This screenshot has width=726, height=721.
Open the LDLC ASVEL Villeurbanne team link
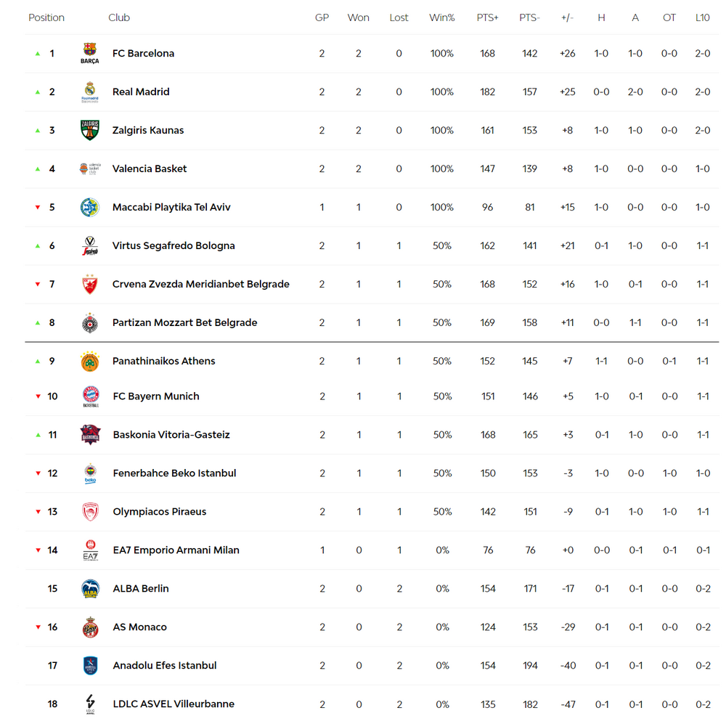coord(174,704)
